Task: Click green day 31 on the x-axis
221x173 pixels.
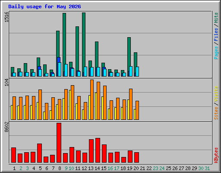Action: (207, 168)
